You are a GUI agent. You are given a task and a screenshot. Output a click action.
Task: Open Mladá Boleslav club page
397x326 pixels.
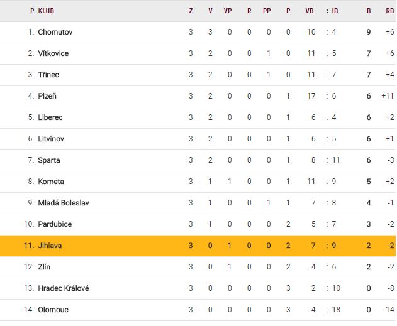pyautogui.click(x=63, y=203)
